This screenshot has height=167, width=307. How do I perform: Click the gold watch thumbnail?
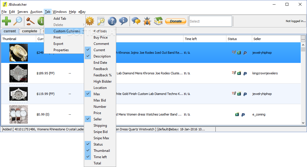pos(19,52)
